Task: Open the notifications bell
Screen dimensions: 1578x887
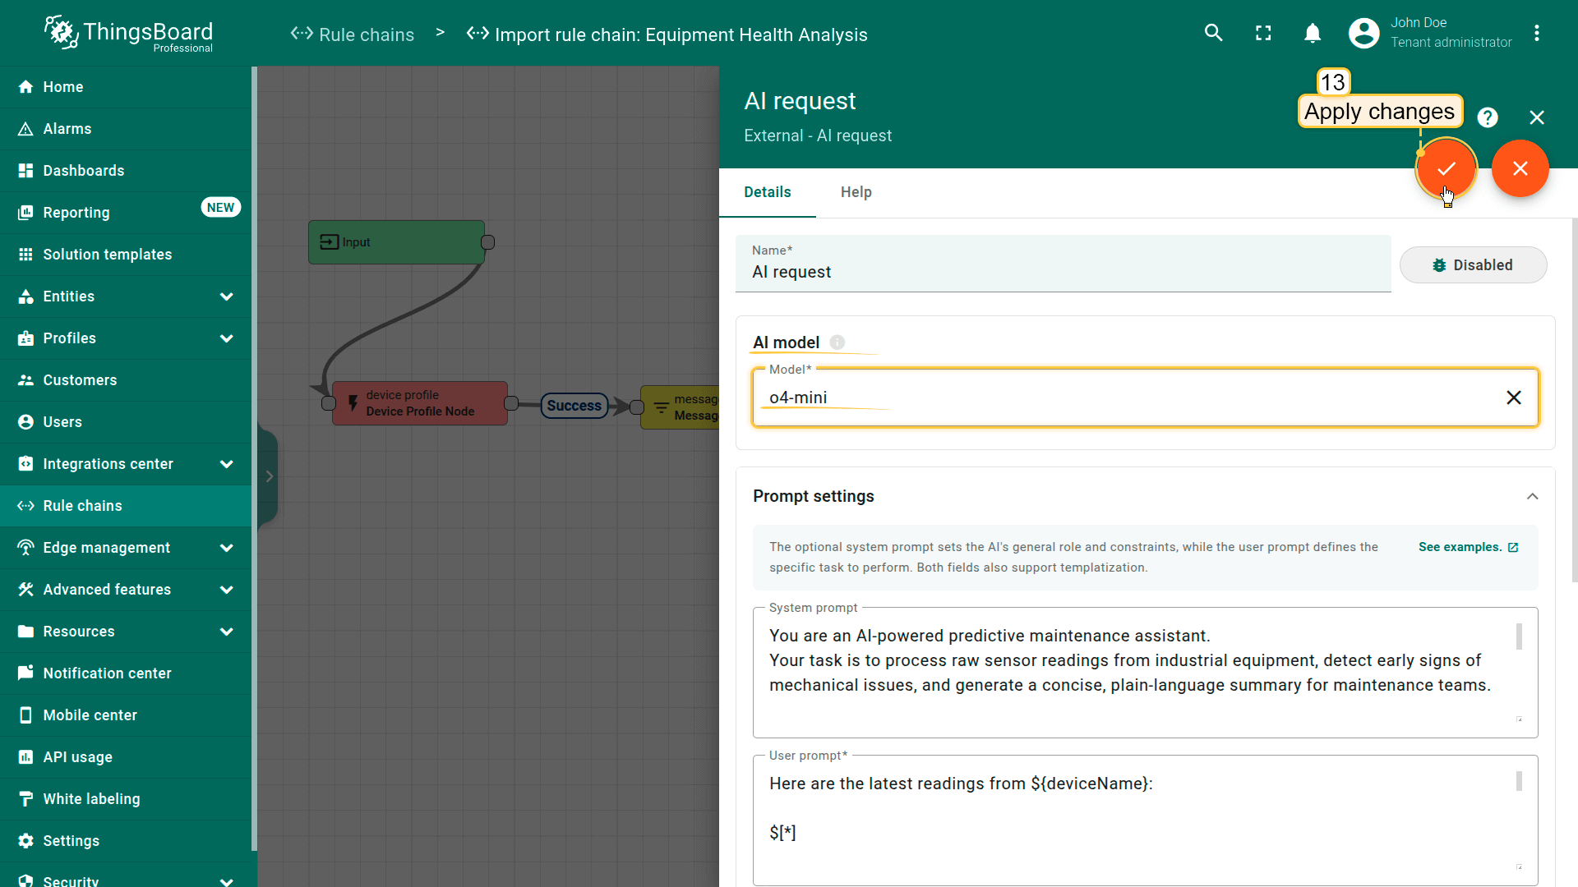Action: click(1313, 33)
